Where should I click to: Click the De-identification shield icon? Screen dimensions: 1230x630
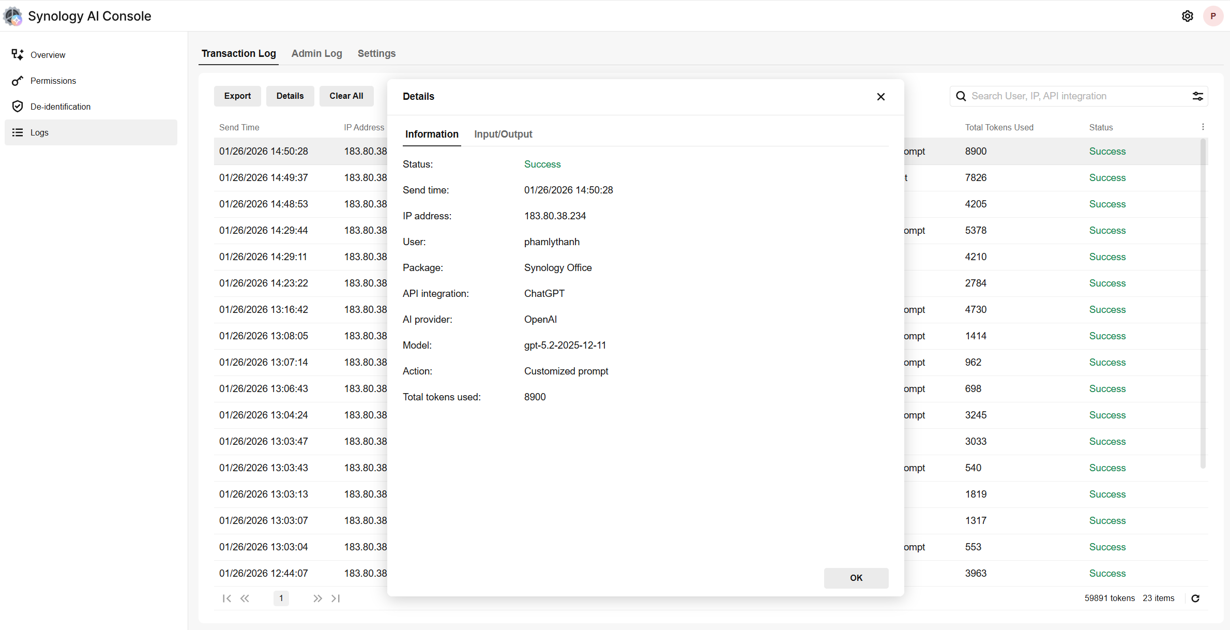(18, 107)
